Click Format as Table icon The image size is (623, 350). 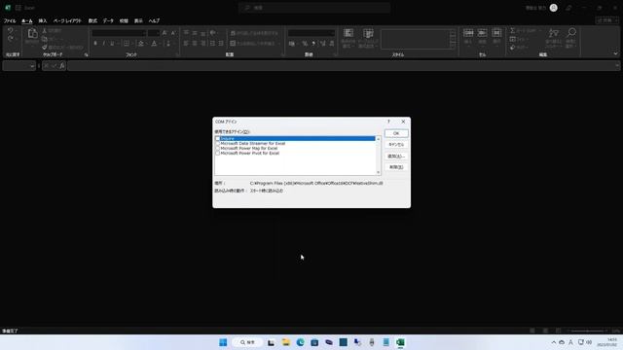pyautogui.click(x=368, y=33)
